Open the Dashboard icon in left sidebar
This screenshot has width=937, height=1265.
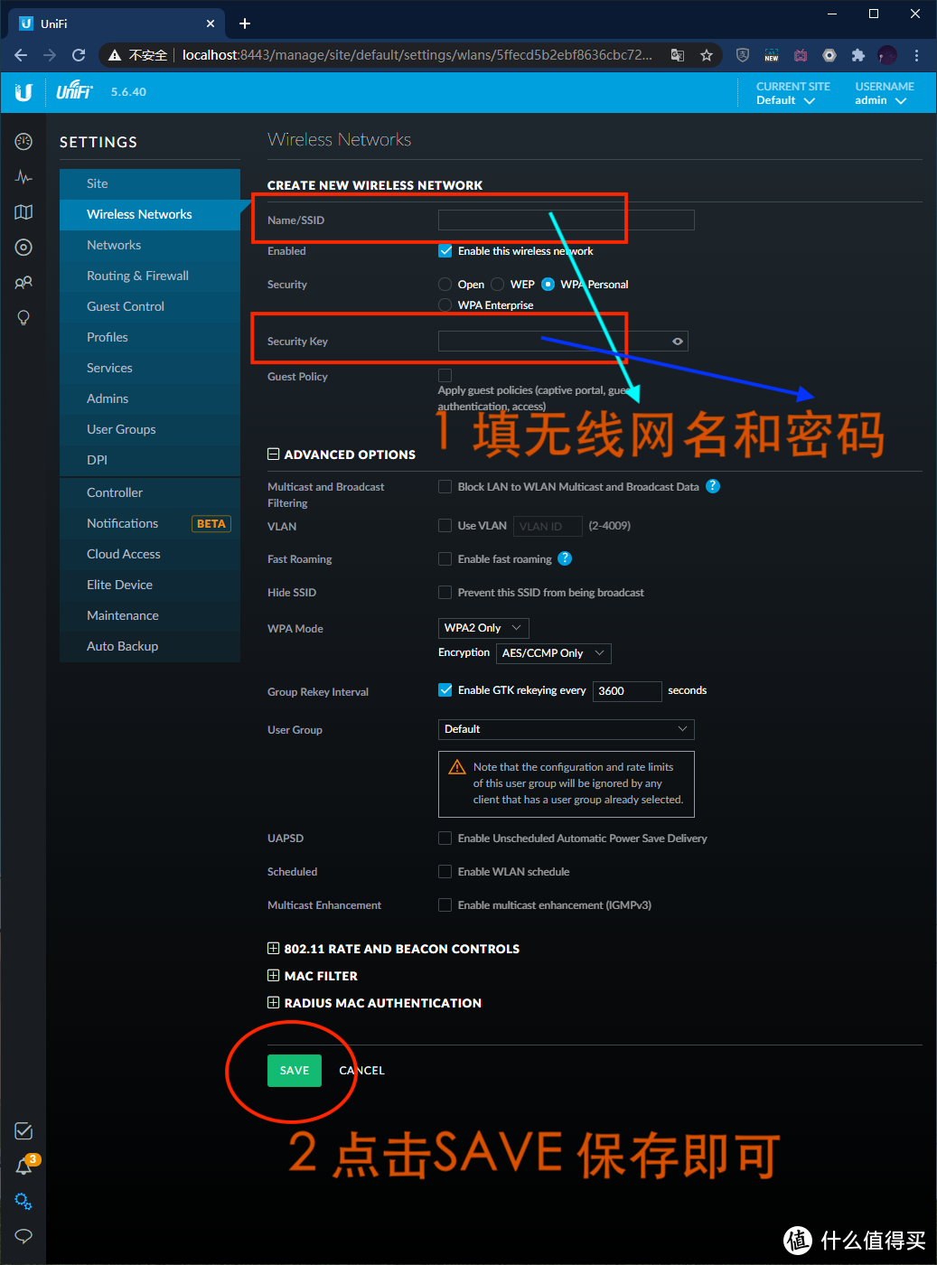click(x=23, y=142)
